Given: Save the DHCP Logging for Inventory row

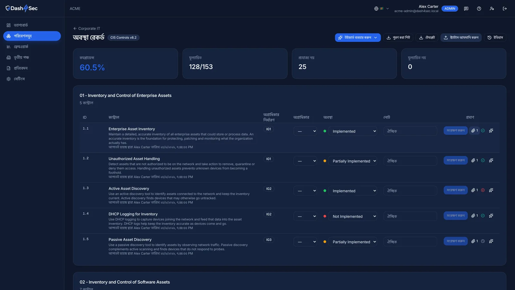Looking at the screenshot, I should click(x=455, y=216).
